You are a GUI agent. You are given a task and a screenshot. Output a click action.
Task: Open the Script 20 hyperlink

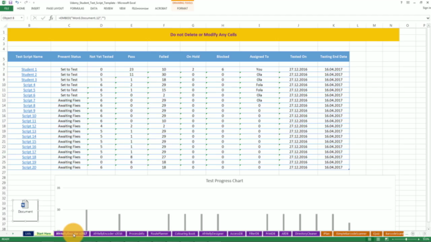[x=29, y=167]
